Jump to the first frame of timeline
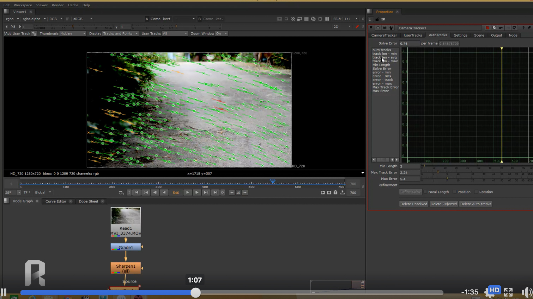Image resolution: width=533 pixels, height=299 pixels. click(x=137, y=192)
